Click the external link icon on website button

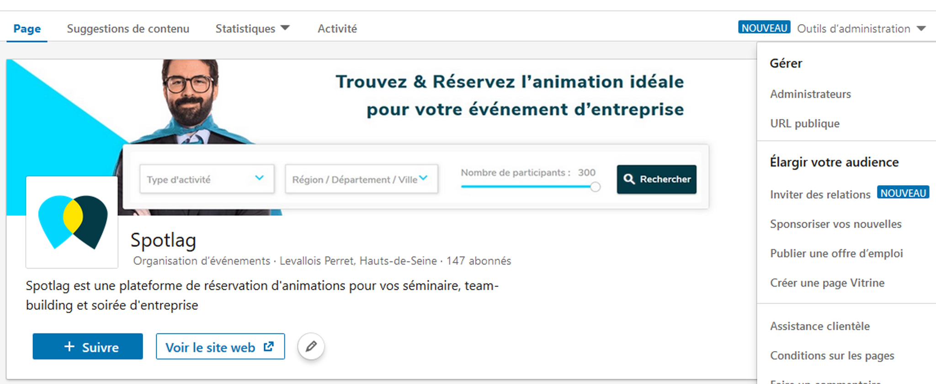(269, 347)
